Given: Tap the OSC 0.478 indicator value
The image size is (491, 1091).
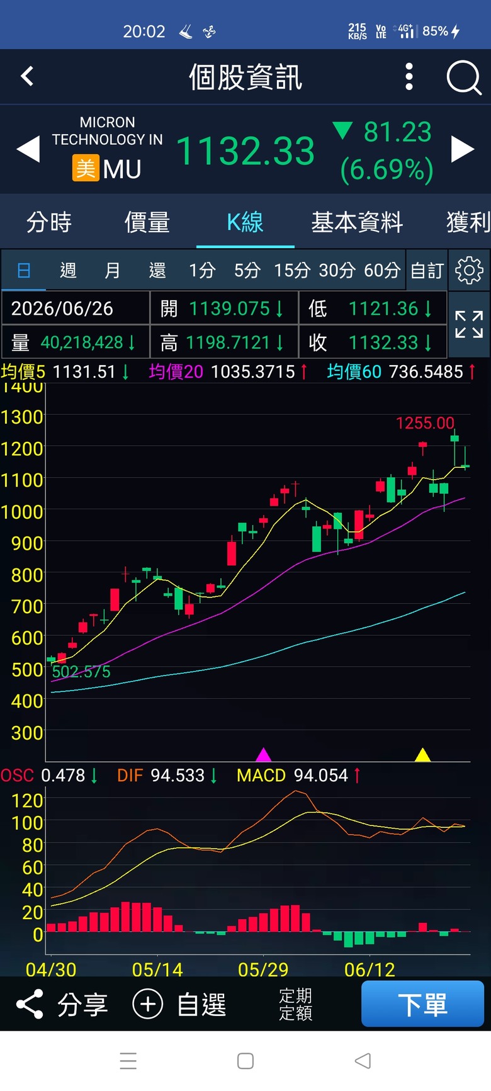Looking at the screenshot, I should point(49,776).
